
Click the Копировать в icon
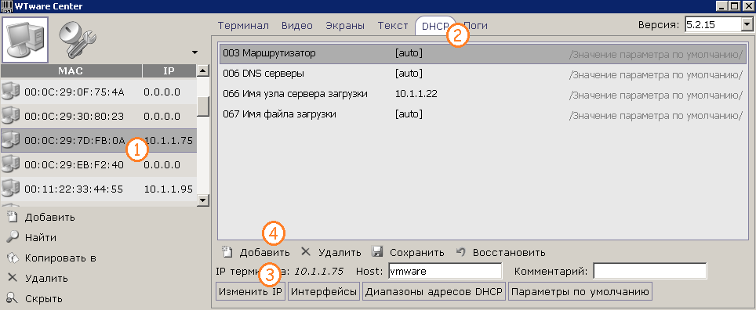(13, 258)
